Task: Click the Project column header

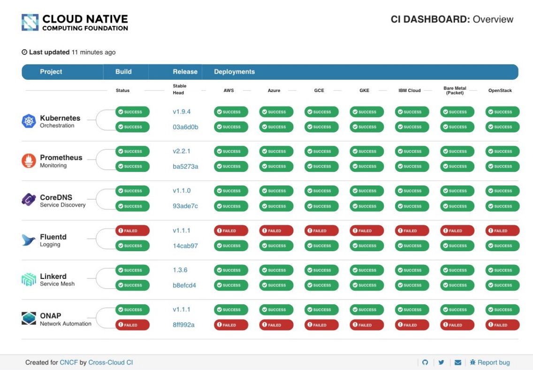Action: point(51,72)
